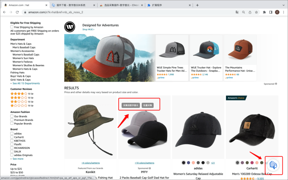The width and height of the screenshot is (288, 180).
Task: Select pink adidas cap swatch
Action: pos(193,163)
